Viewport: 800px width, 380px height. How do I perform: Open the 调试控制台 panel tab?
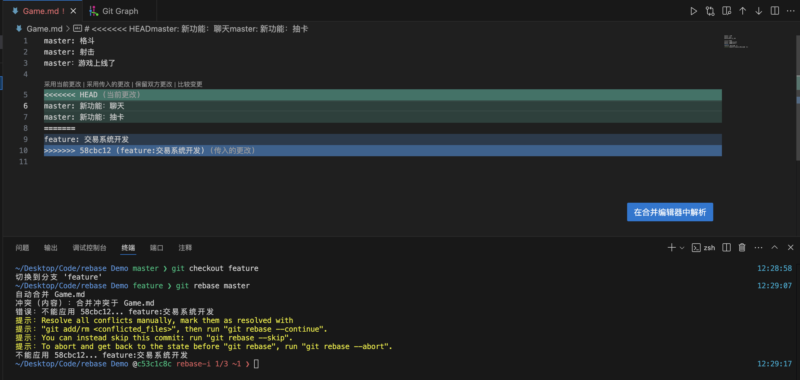click(90, 248)
